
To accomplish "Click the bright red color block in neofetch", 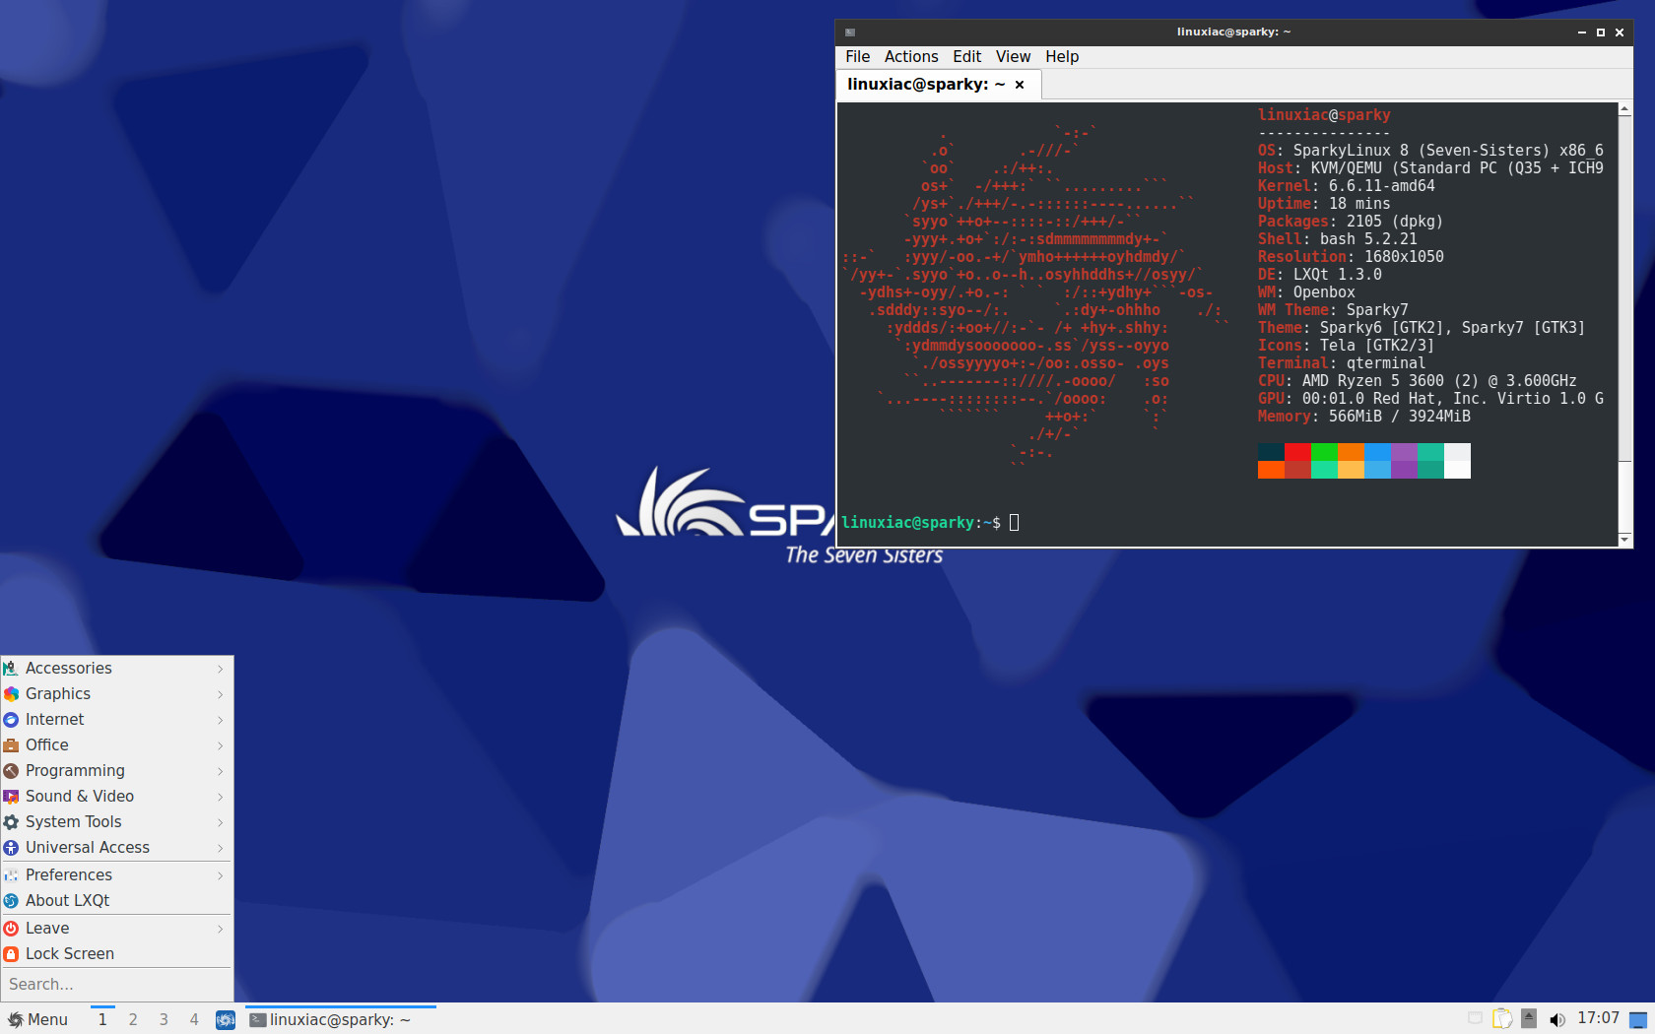I will pos(1297,452).
